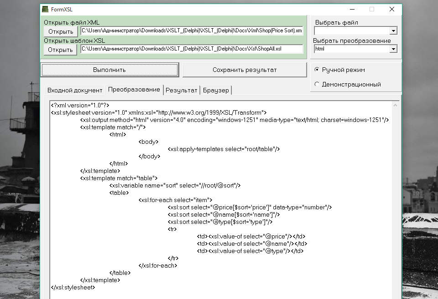This screenshot has height=299, width=438.
Task: Click the Выполнить button
Action: (x=109, y=70)
